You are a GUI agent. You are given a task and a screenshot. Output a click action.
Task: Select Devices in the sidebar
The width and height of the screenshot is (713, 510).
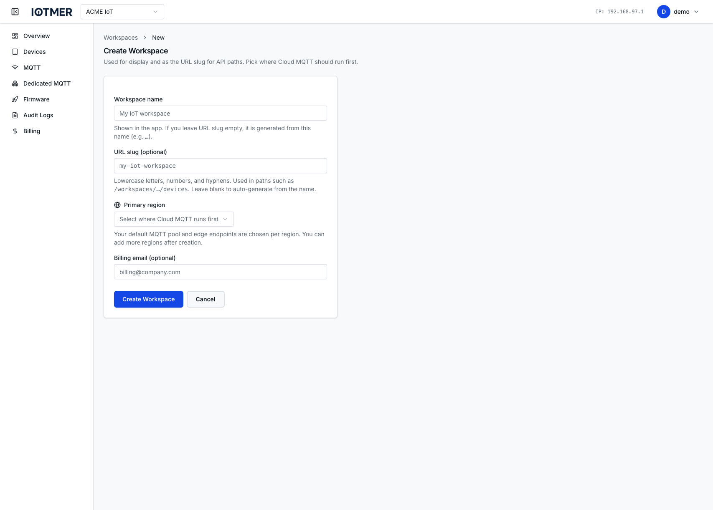34,52
